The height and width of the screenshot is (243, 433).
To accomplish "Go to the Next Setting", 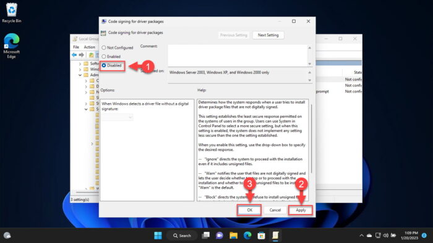I will pyautogui.click(x=268, y=35).
